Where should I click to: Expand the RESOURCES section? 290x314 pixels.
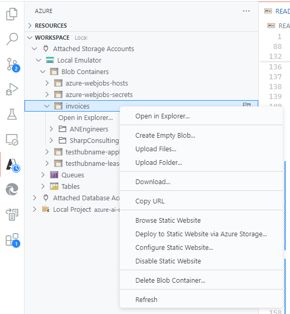click(30, 26)
